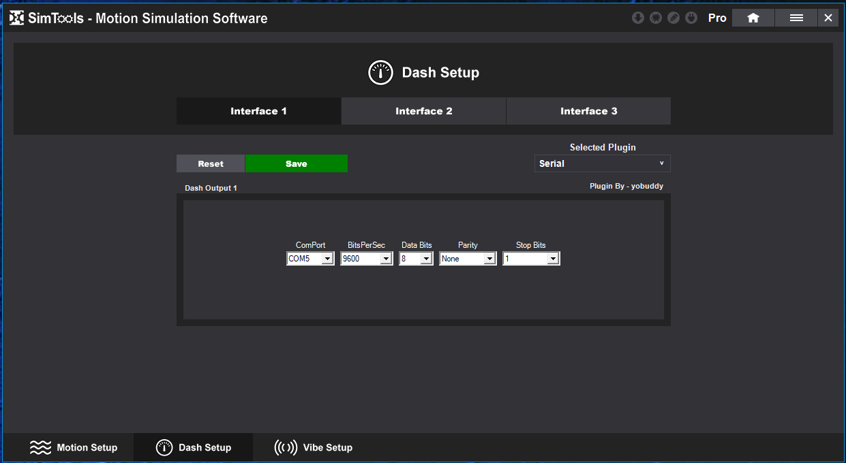Click the download arrow status icon
846x463 pixels.
(638, 18)
